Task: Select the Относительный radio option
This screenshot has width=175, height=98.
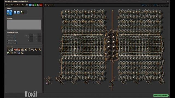Action: pos(7,43)
